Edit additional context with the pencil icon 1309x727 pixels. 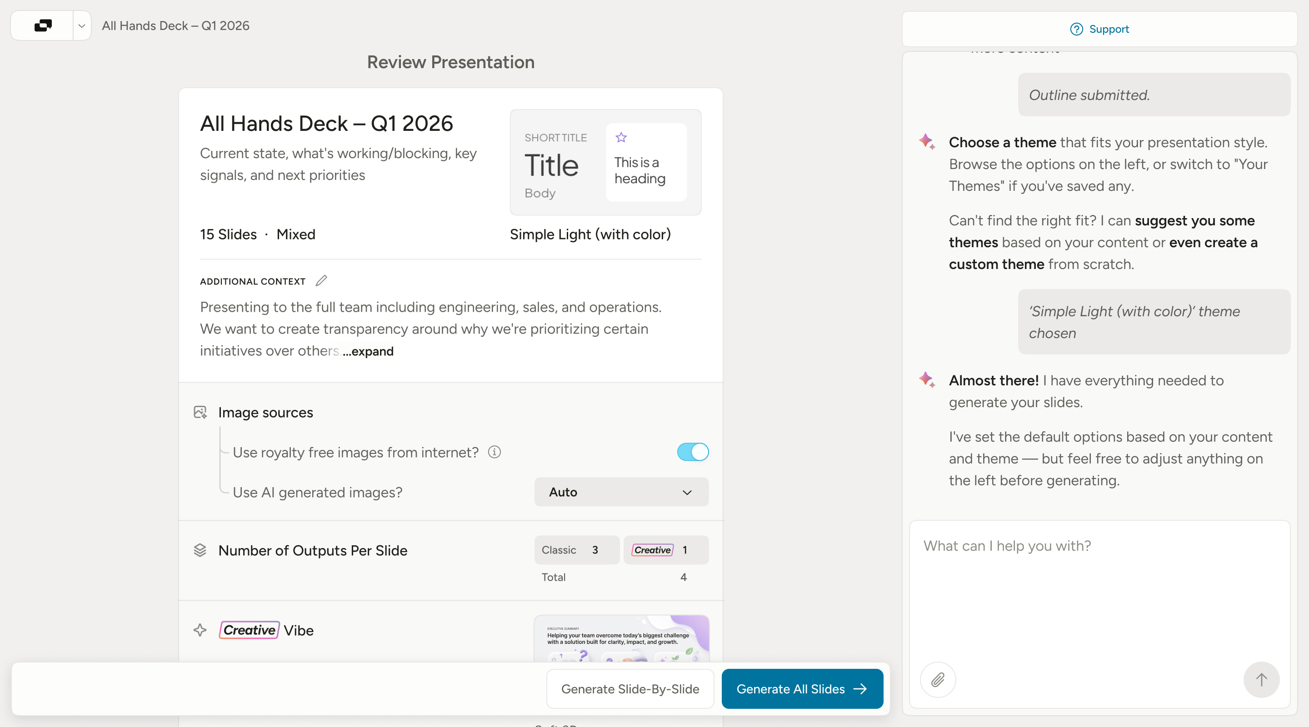pos(321,281)
